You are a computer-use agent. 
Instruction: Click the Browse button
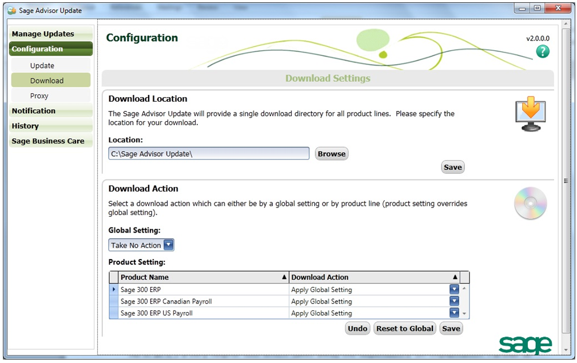click(332, 154)
